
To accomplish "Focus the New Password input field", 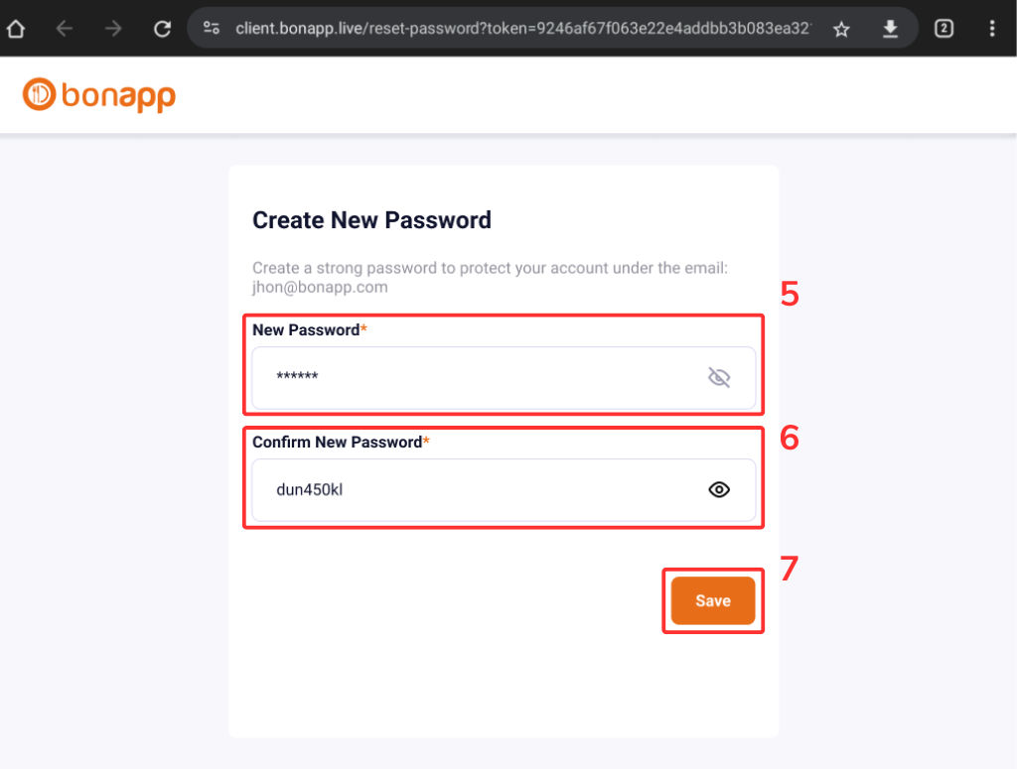I will pyautogui.click(x=477, y=377).
